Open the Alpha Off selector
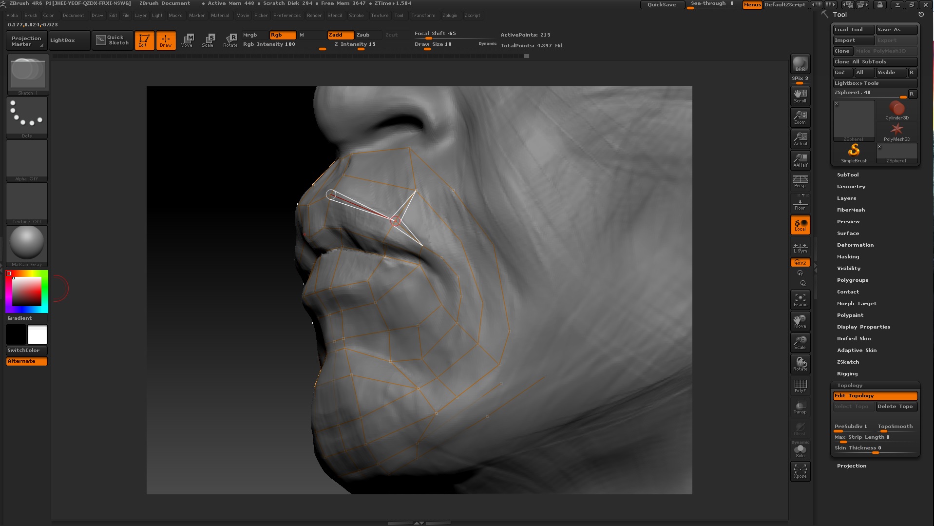Viewport: 934px width, 526px height. pyautogui.click(x=27, y=160)
